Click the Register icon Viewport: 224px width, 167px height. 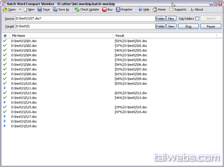pos(118,10)
